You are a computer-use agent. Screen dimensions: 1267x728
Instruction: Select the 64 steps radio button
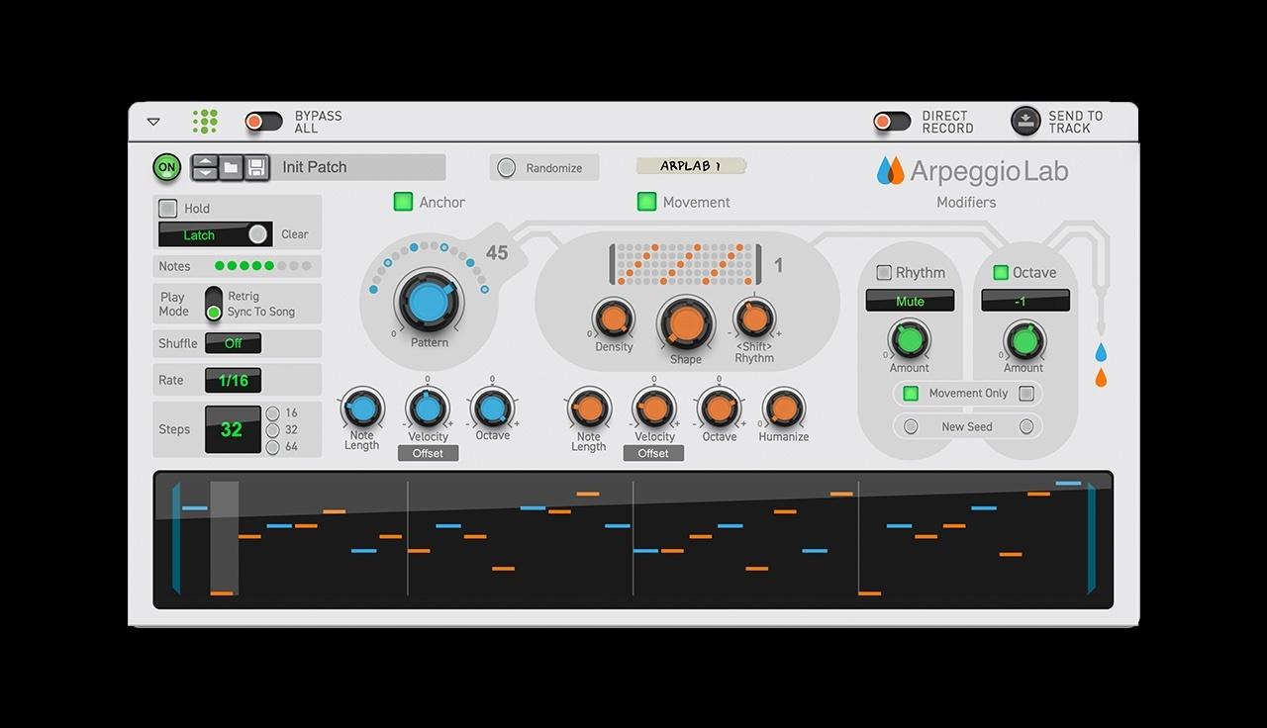272,447
